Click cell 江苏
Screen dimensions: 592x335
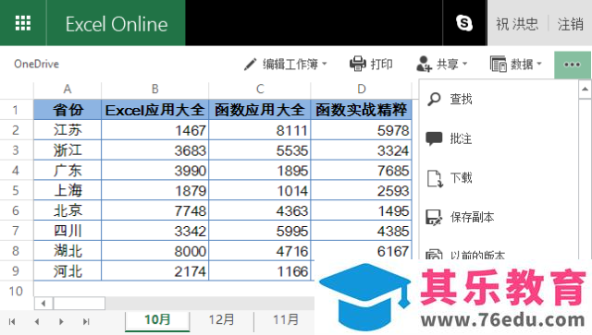[x=68, y=130]
